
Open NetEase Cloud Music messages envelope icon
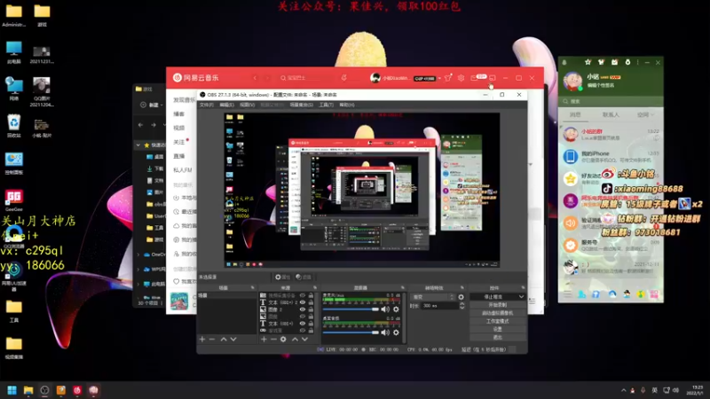point(475,78)
